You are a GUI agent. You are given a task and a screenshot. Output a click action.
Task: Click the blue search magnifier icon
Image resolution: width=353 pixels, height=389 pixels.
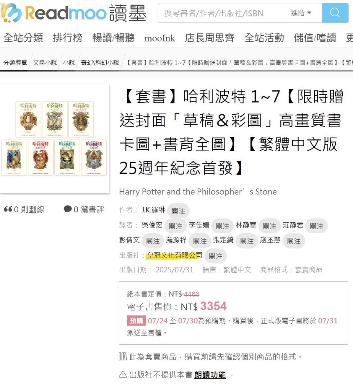coord(335,13)
